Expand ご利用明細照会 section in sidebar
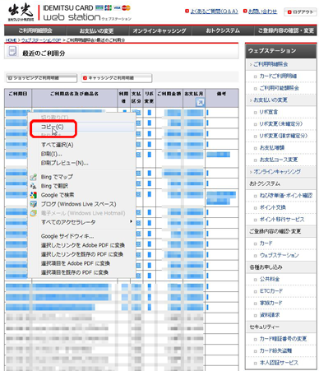This screenshot has width=319, height=371. (270, 64)
